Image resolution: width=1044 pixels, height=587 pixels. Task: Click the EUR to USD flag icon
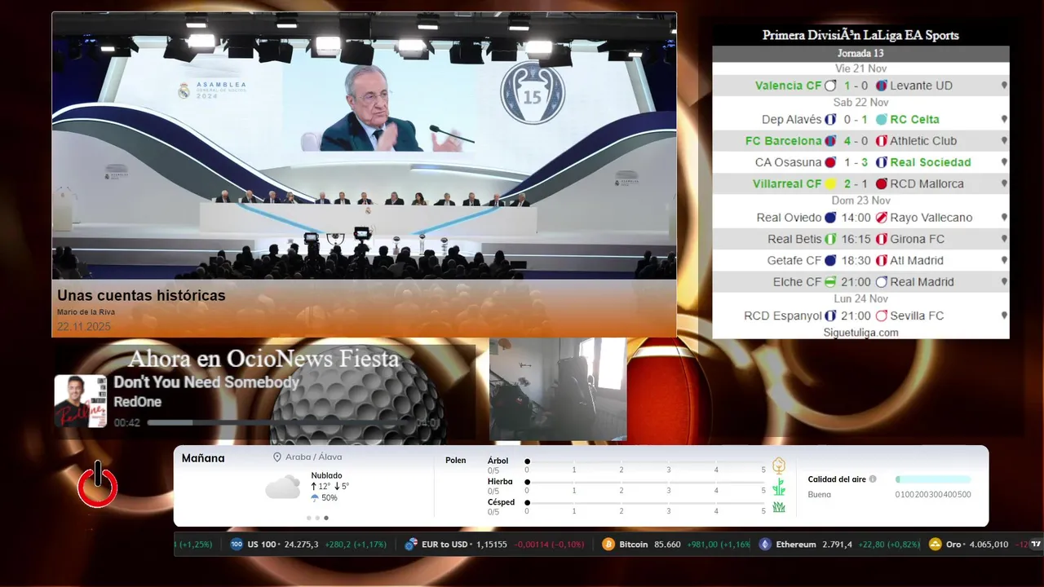411,544
